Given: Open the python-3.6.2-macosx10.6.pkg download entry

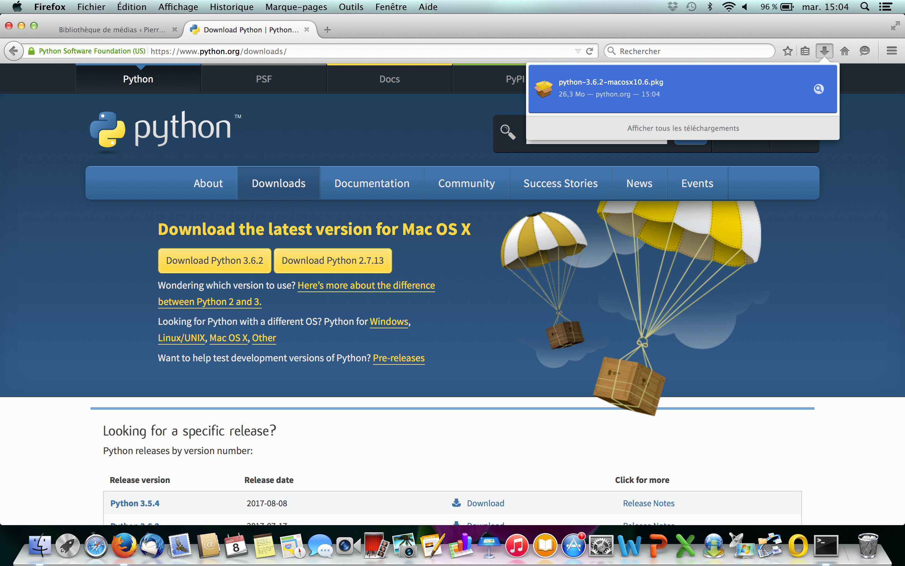Looking at the screenshot, I should point(683,88).
